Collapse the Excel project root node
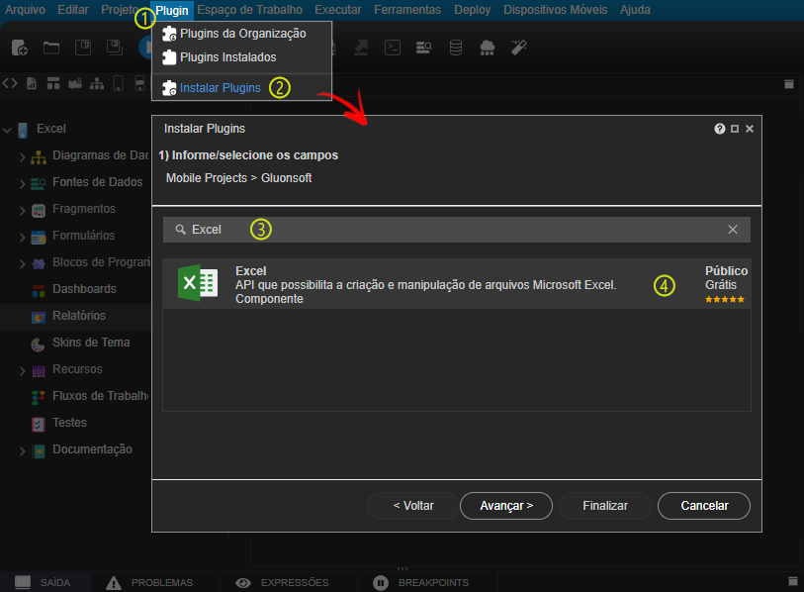This screenshot has height=592, width=804. tap(7, 131)
